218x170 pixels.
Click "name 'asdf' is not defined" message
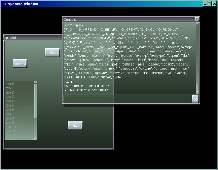[x=89, y=90]
